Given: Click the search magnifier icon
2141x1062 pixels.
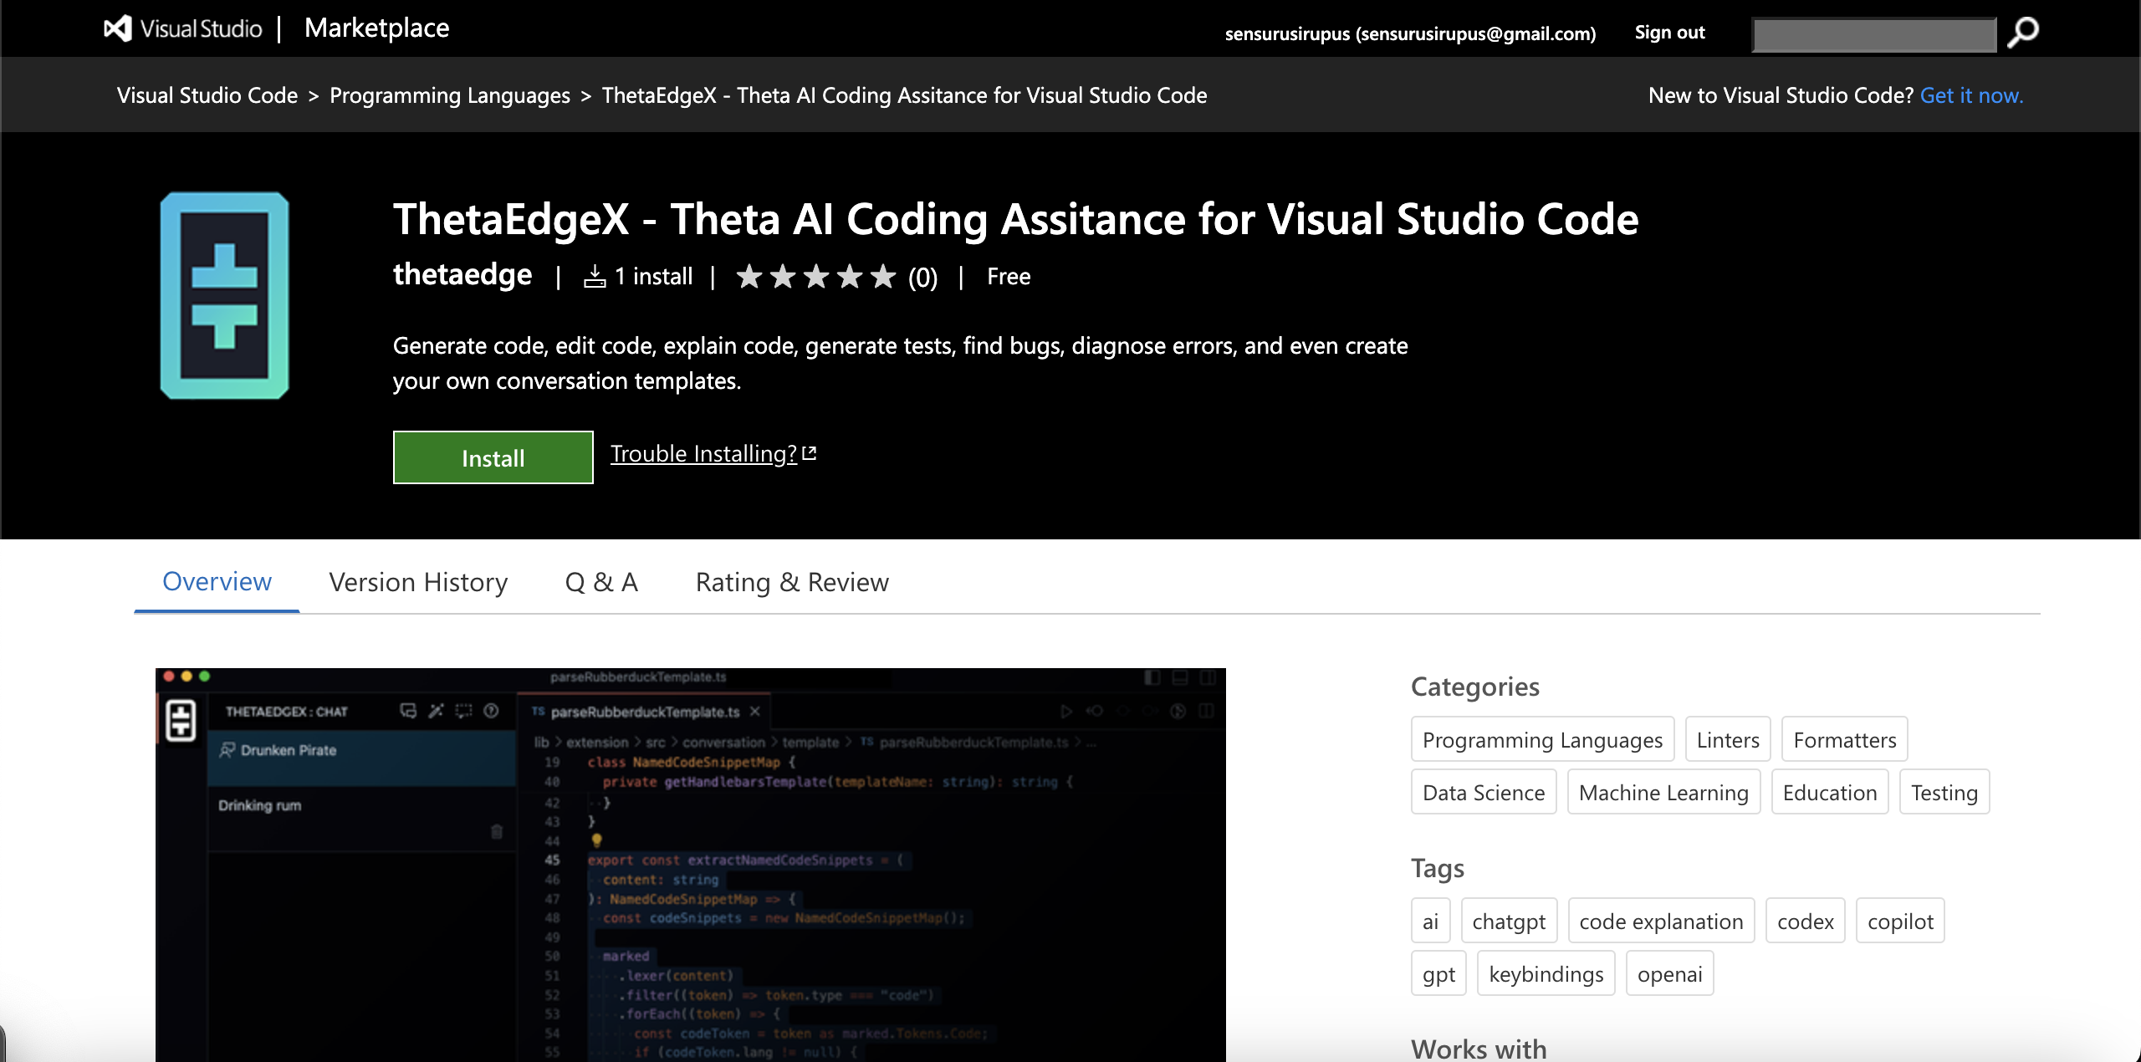Looking at the screenshot, I should [x=2023, y=33].
